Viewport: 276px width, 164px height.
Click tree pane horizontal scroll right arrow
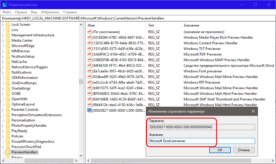pyautogui.click(x=76, y=160)
